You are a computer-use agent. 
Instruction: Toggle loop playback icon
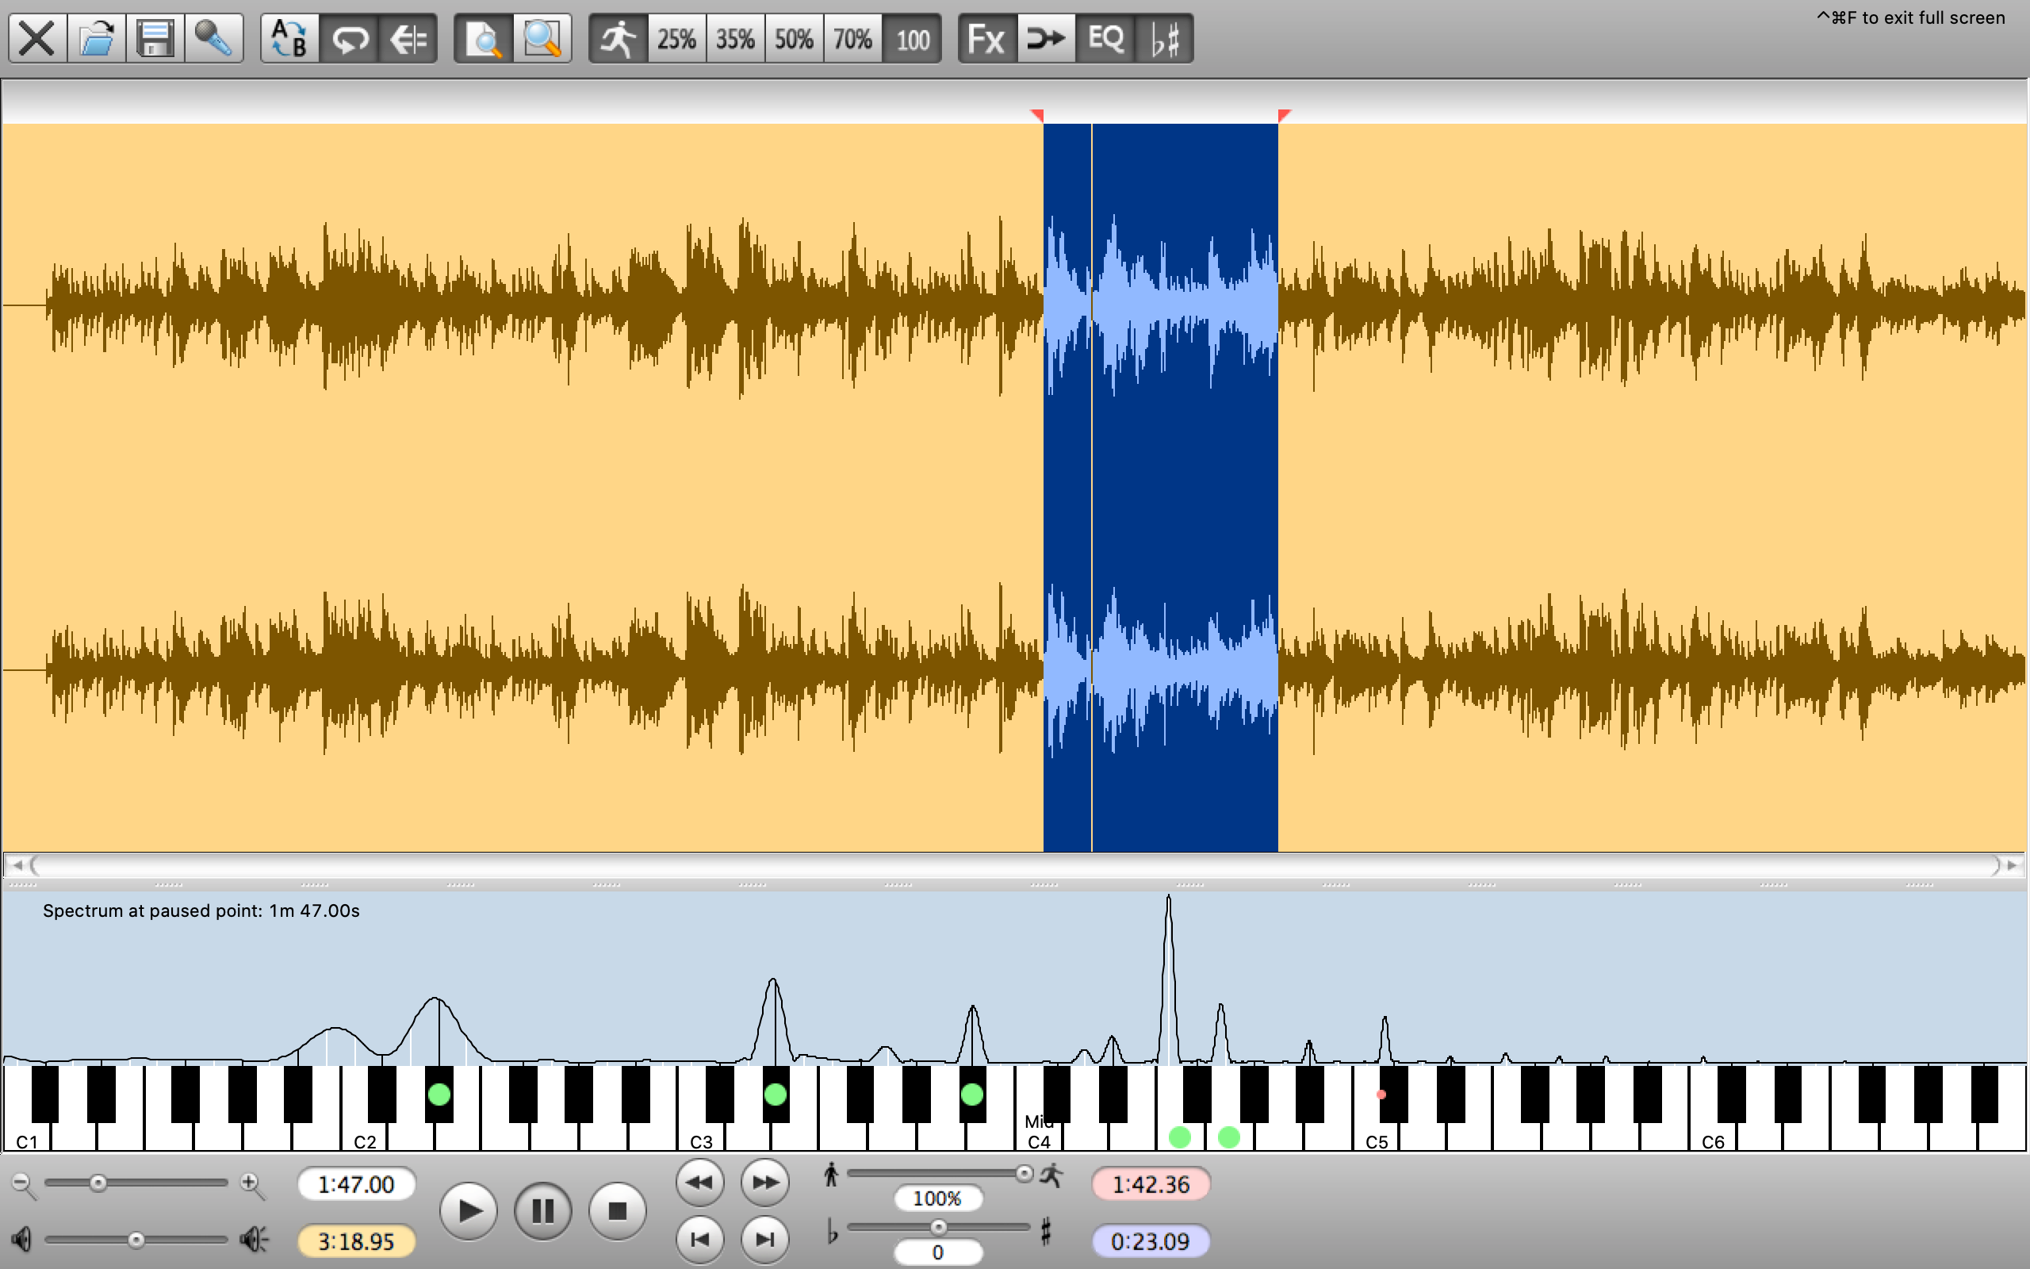coord(349,39)
